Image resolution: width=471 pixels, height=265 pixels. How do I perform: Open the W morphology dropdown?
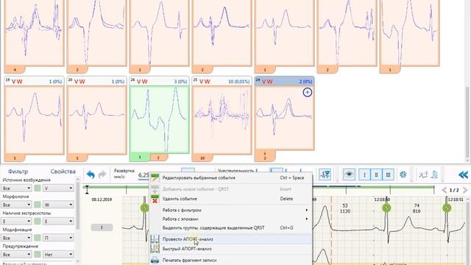click(x=58, y=205)
